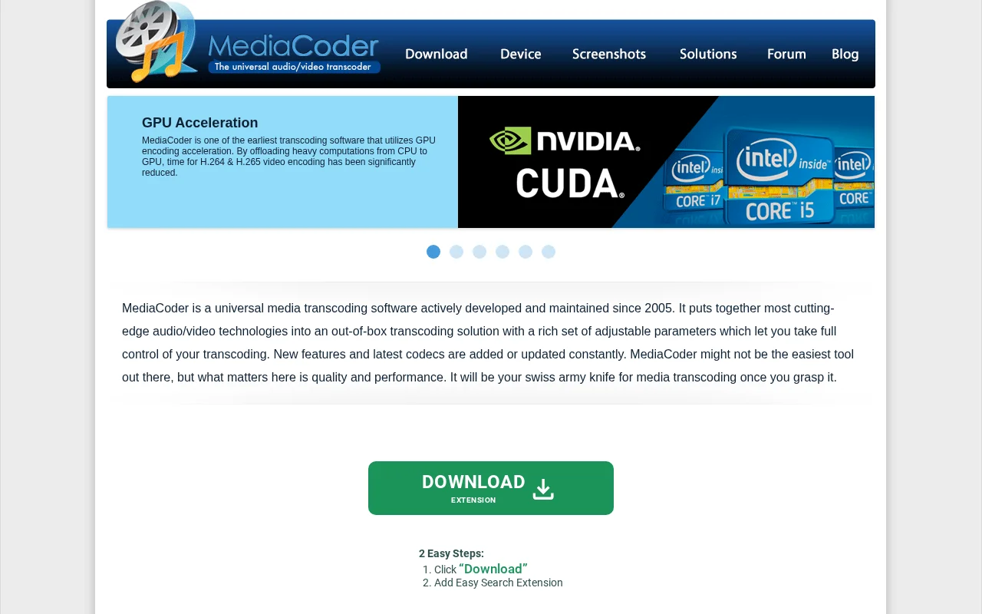Click the green "Download" text in steps
Viewport: 982px width, 614px height.
point(493,569)
